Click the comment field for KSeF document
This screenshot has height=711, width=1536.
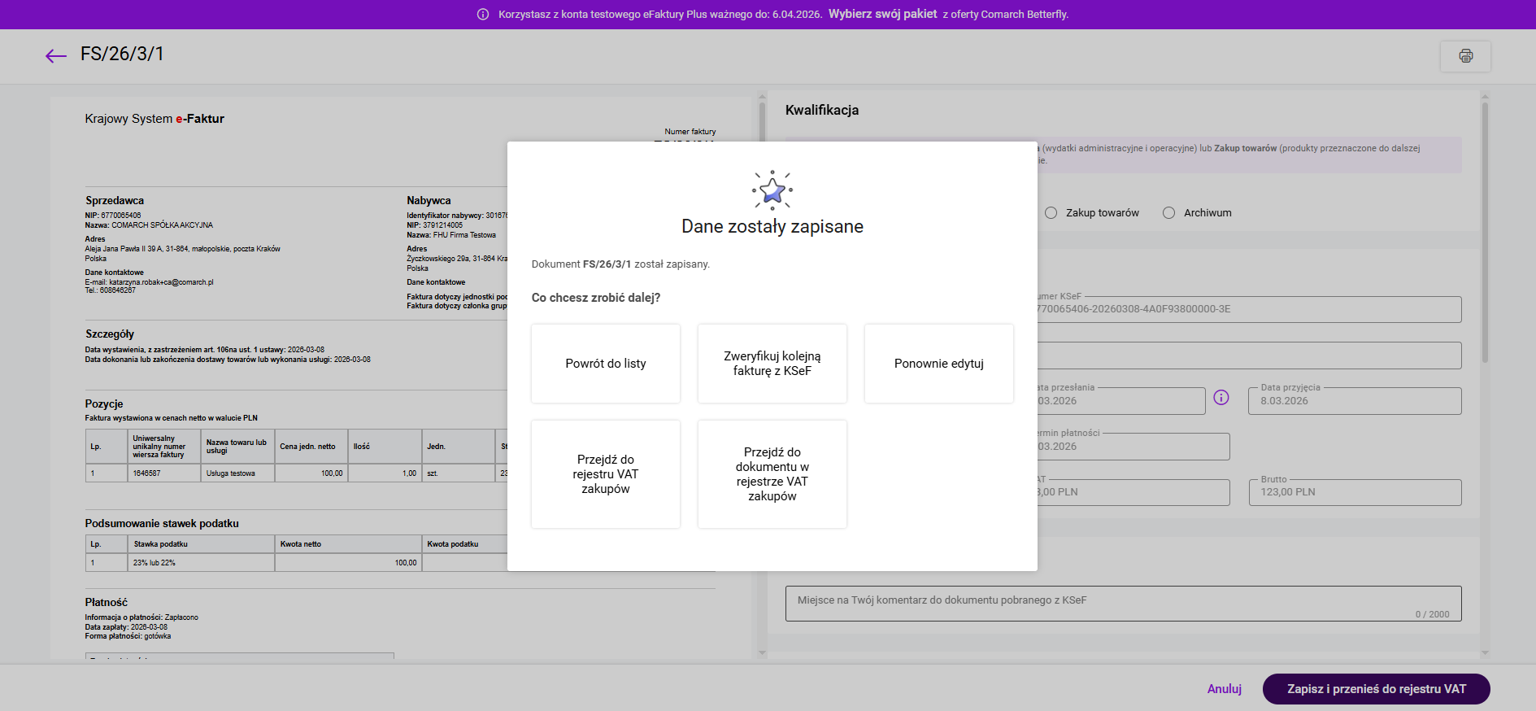point(1122,603)
